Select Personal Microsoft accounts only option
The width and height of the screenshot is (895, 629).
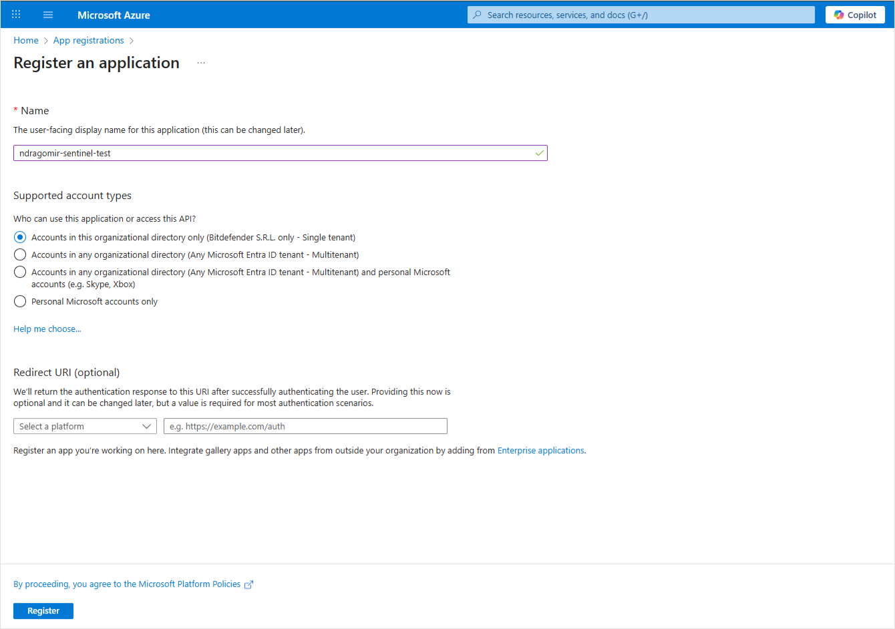(x=20, y=301)
